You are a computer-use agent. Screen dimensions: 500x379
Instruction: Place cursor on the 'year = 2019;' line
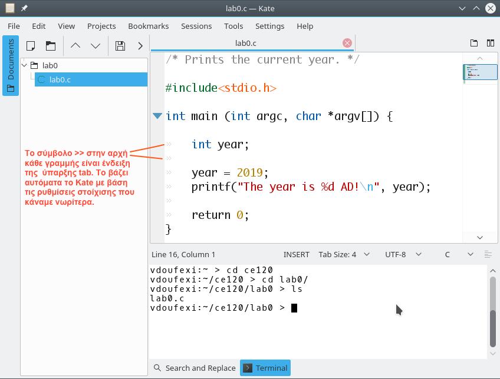[230, 172]
